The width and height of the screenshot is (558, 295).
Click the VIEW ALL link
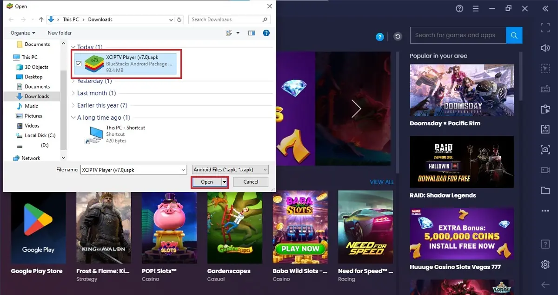coord(382,182)
